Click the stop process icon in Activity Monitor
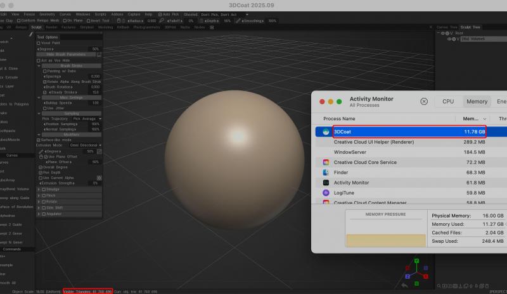The image size is (507, 294). [424, 101]
